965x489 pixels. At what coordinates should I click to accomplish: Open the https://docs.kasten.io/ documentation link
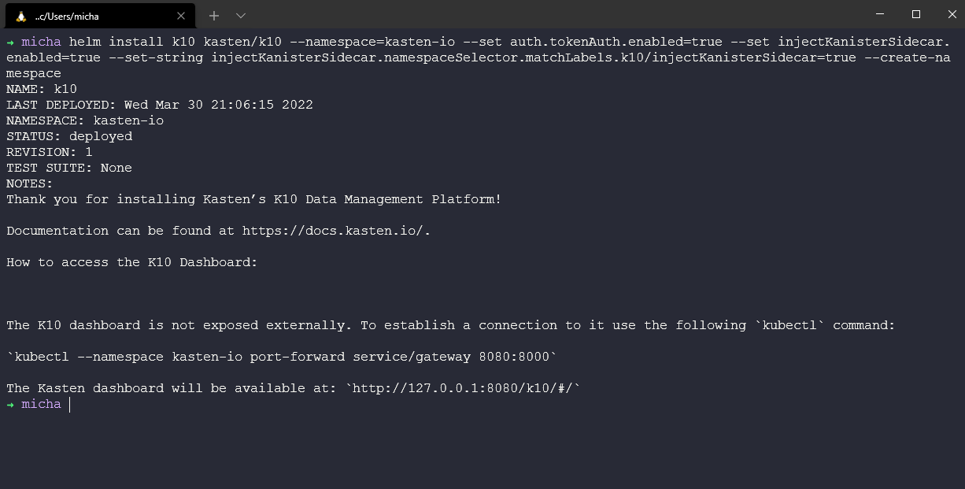point(335,231)
